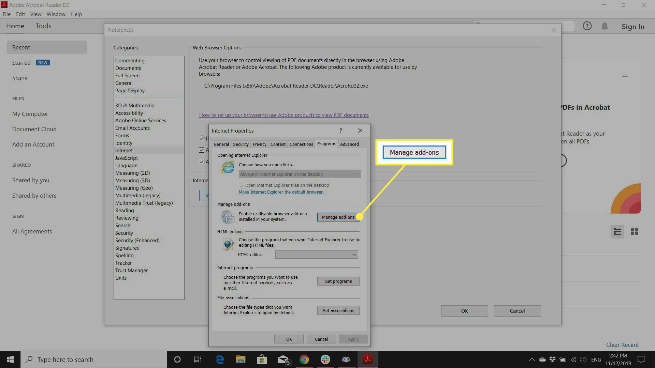Click the Manage add-ons button

tap(338, 217)
